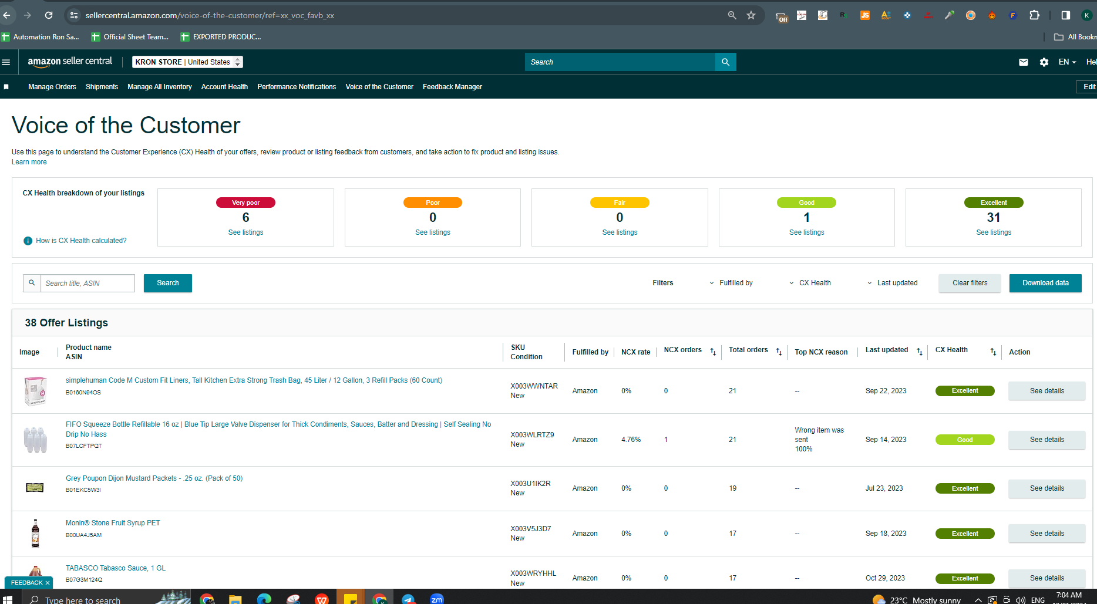Viewport: 1097px width, 604px height.
Task: See listings under Fair
Action: (x=620, y=232)
